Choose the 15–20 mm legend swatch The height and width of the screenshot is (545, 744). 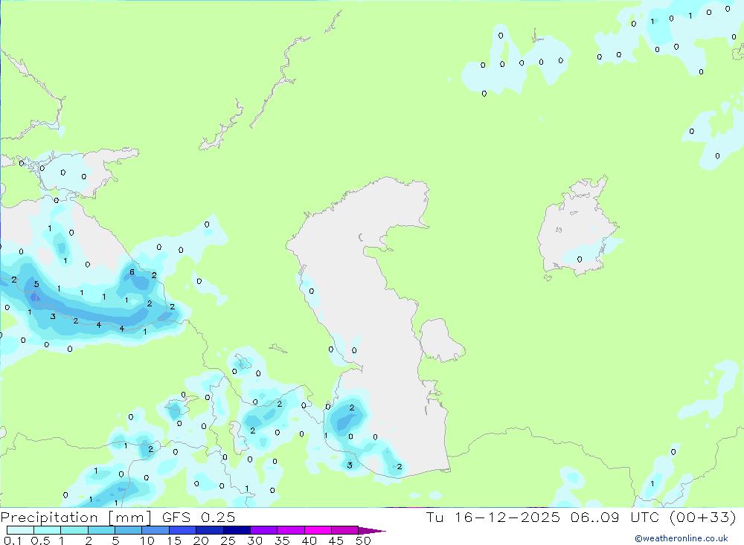pyautogui.click(x=183, y=530)
